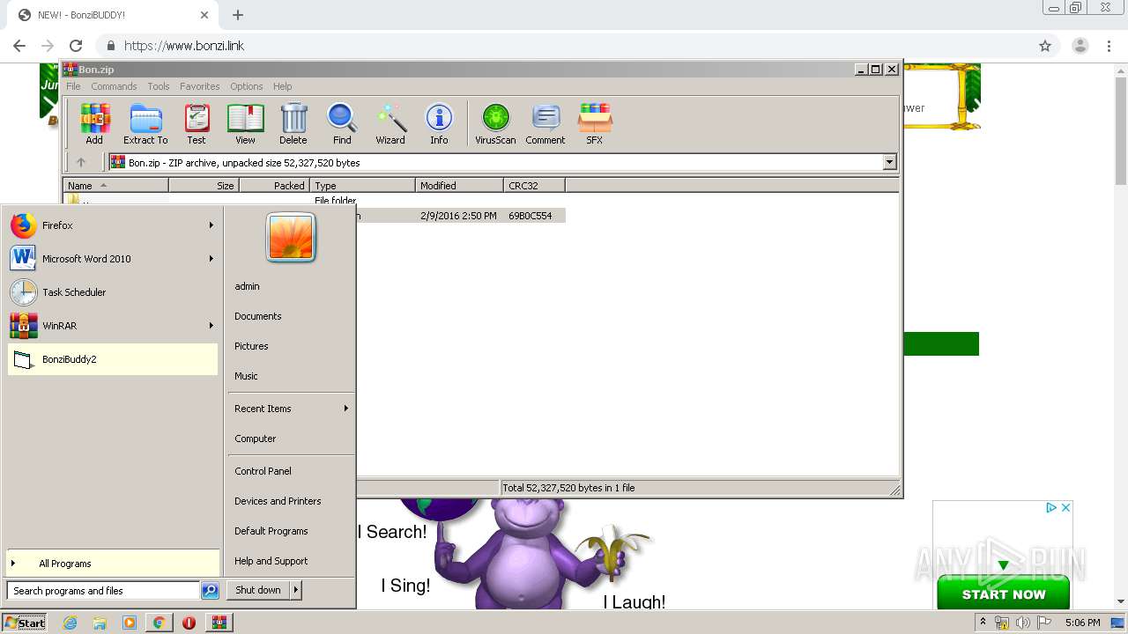Click the START NOW ad button
The height and width of the screenshot is (634, 1128).
tap(1003, 593)
